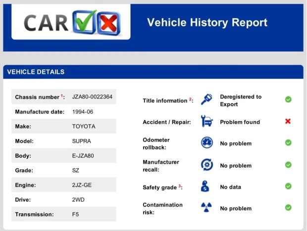Screen dimensions: 307x231
Task: Click the Manufacturer recall label
Action: point(161,166)
